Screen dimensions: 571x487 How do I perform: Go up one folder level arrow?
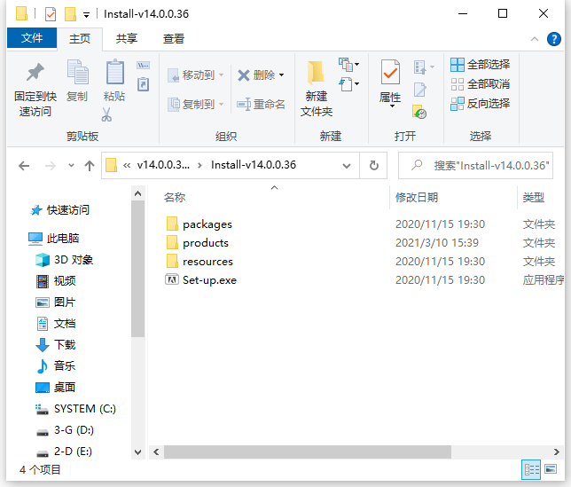90,166
